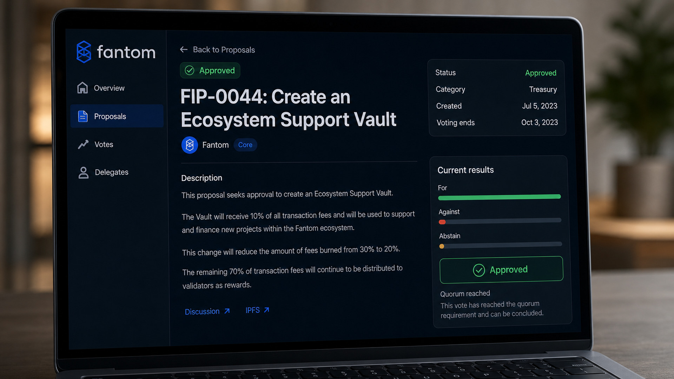This screenshot has width=674, height=379.
Task: Click the Fantom logo icon
Action: pos(84,52)
